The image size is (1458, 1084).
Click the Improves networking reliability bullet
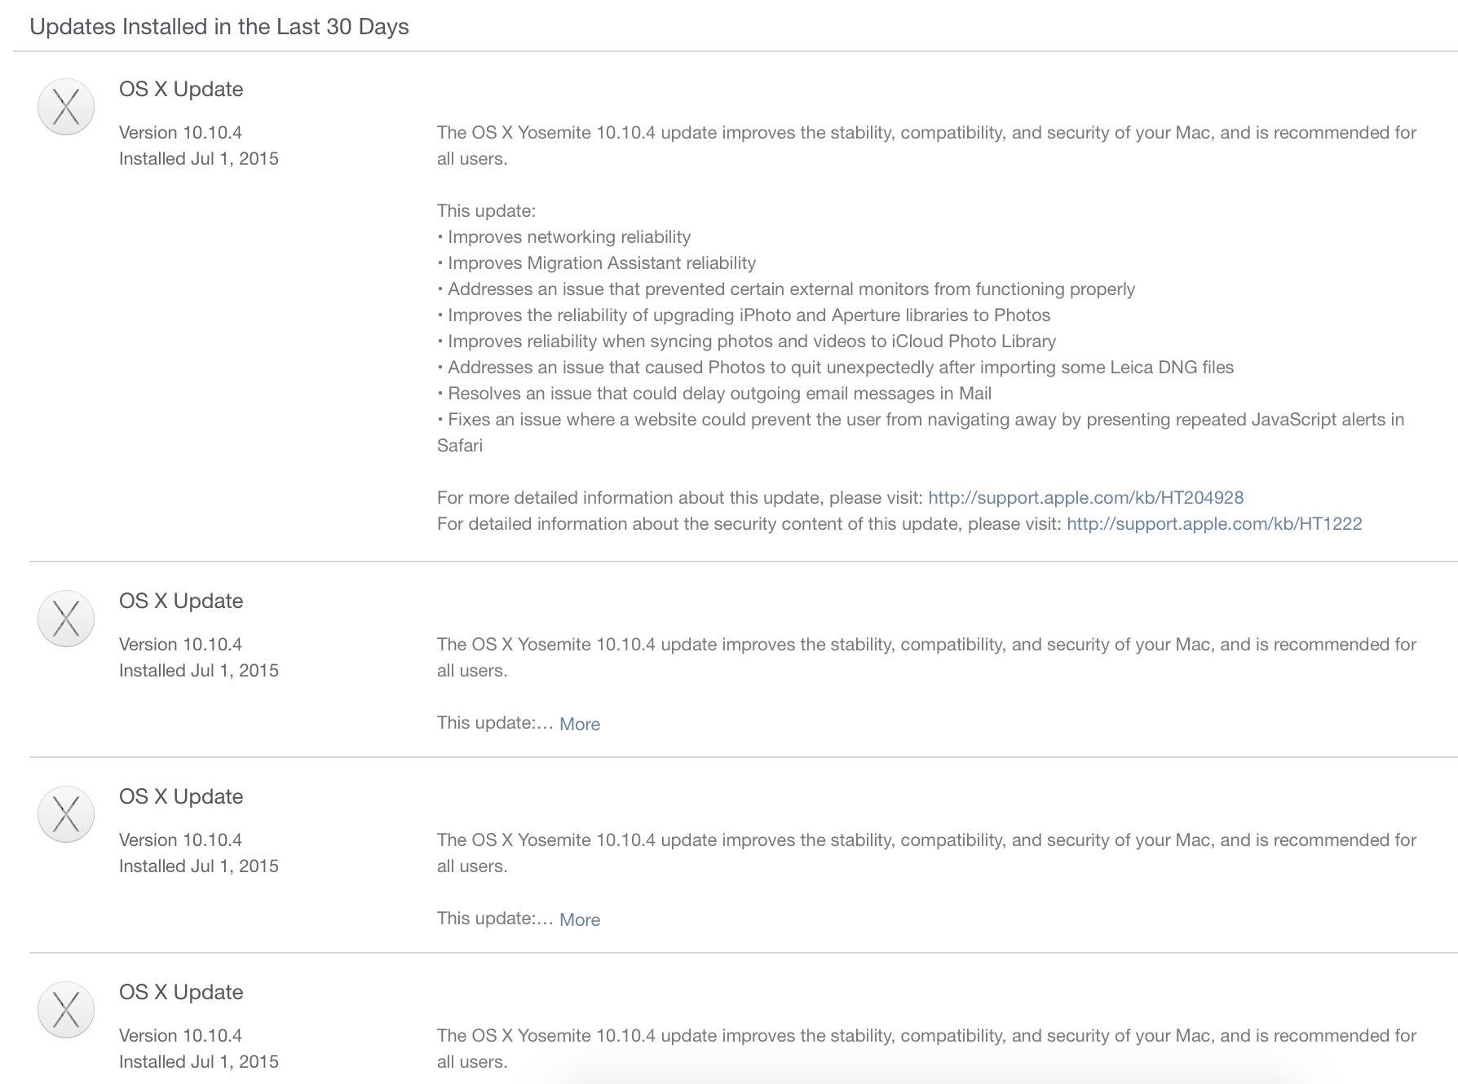pos(568,236)
